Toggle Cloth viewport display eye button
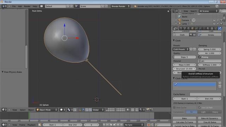Image resolution: width=226 pixels, height=127 pixels. [195, 35]
